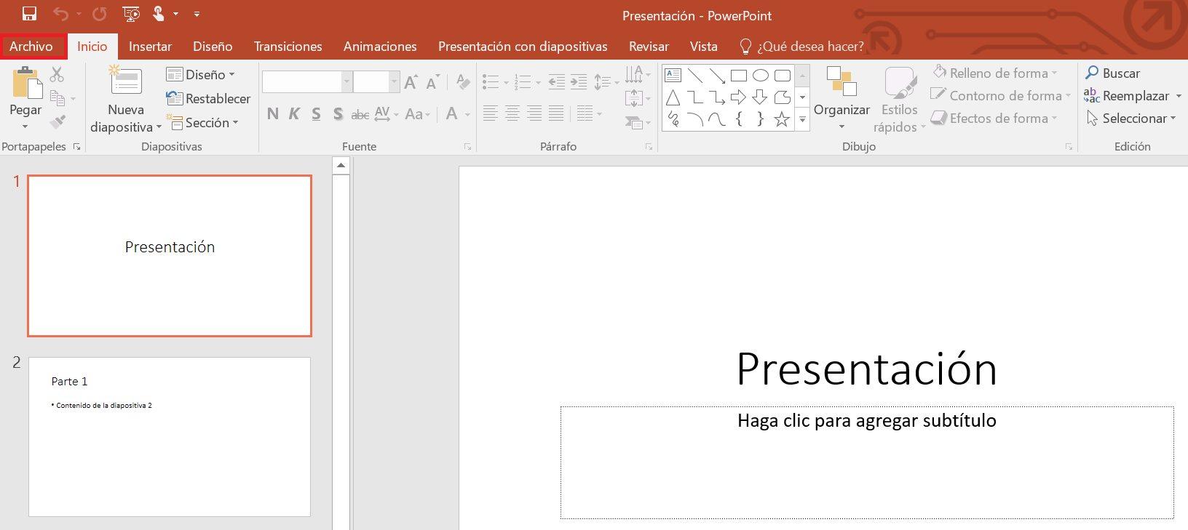Choose the five-point star shape
This screenshot has width=1188, height=530.
[x=783, y=119]
